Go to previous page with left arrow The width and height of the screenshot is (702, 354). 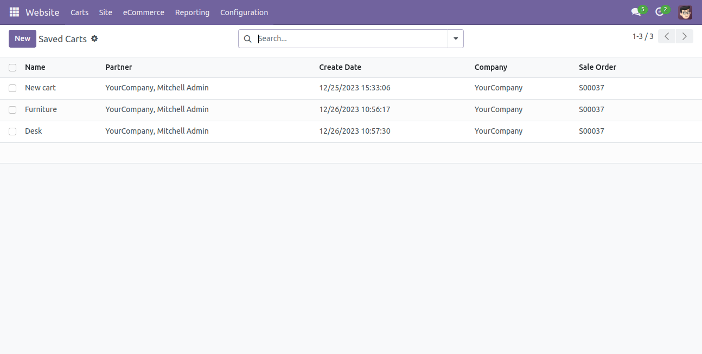[666, 36]
